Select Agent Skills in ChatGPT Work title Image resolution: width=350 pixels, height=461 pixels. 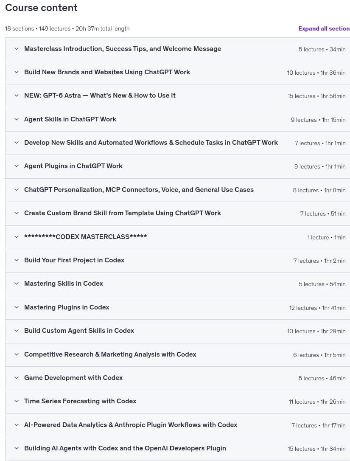[70, 119]
